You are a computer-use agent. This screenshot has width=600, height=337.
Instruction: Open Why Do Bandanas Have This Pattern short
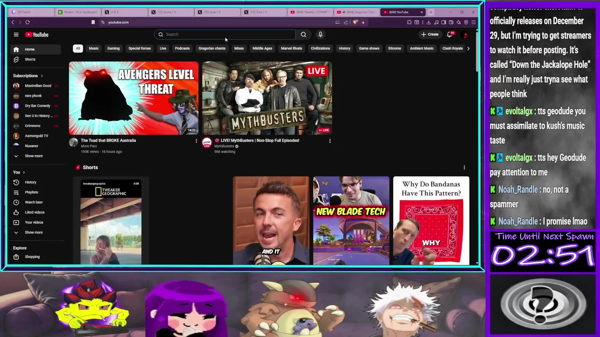click(431, 220)
